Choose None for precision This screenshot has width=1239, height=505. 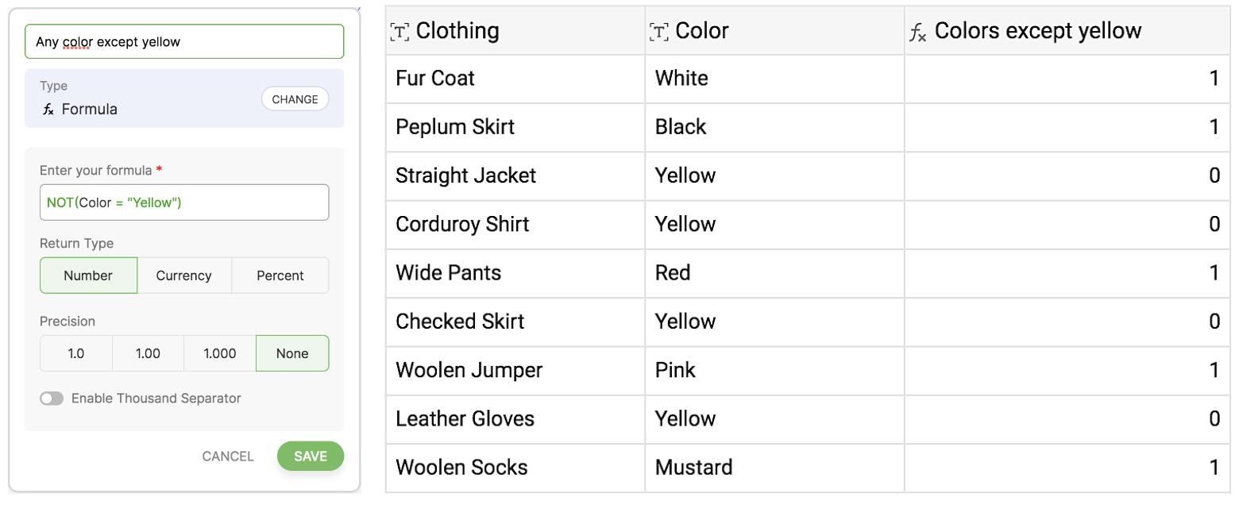pyautogui.click(x=291, y=353)
